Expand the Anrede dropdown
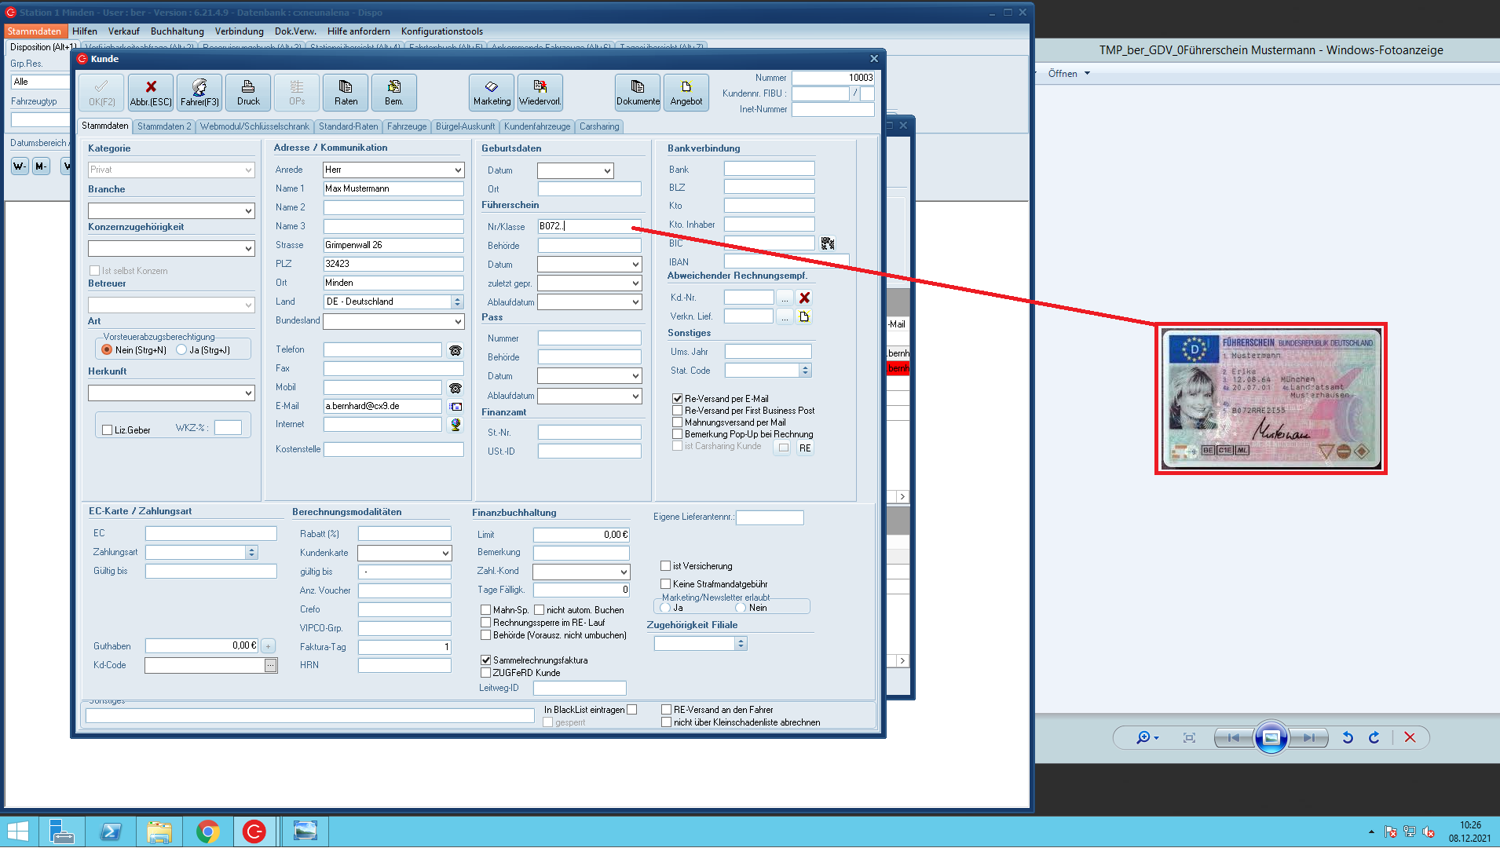Image resolution: width=1500 pixels, height=848 pixels. [x=457, y=170]
